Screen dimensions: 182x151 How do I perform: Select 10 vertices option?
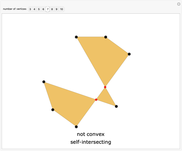coord(61,9)
